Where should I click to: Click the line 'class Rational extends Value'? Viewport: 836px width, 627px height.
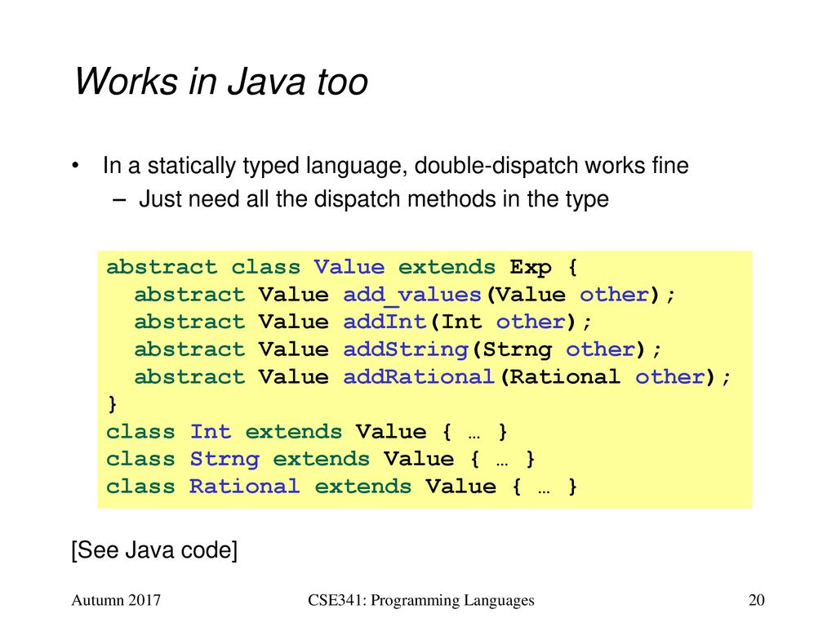click(x=341, y=487)
